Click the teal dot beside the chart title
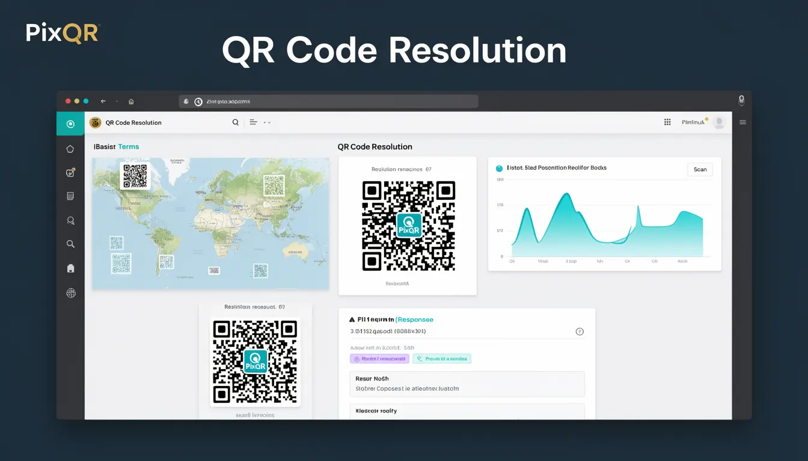 [499, 168]
